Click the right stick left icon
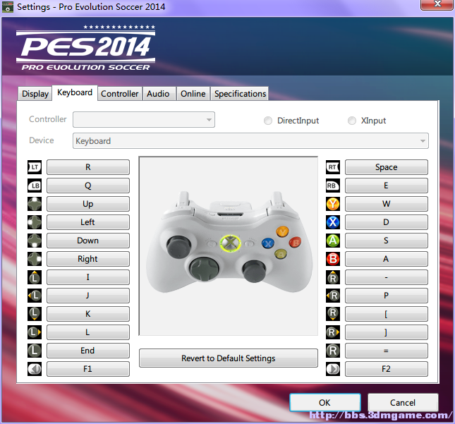This screenshot has width=455, height=424. [x=333, y=296]
